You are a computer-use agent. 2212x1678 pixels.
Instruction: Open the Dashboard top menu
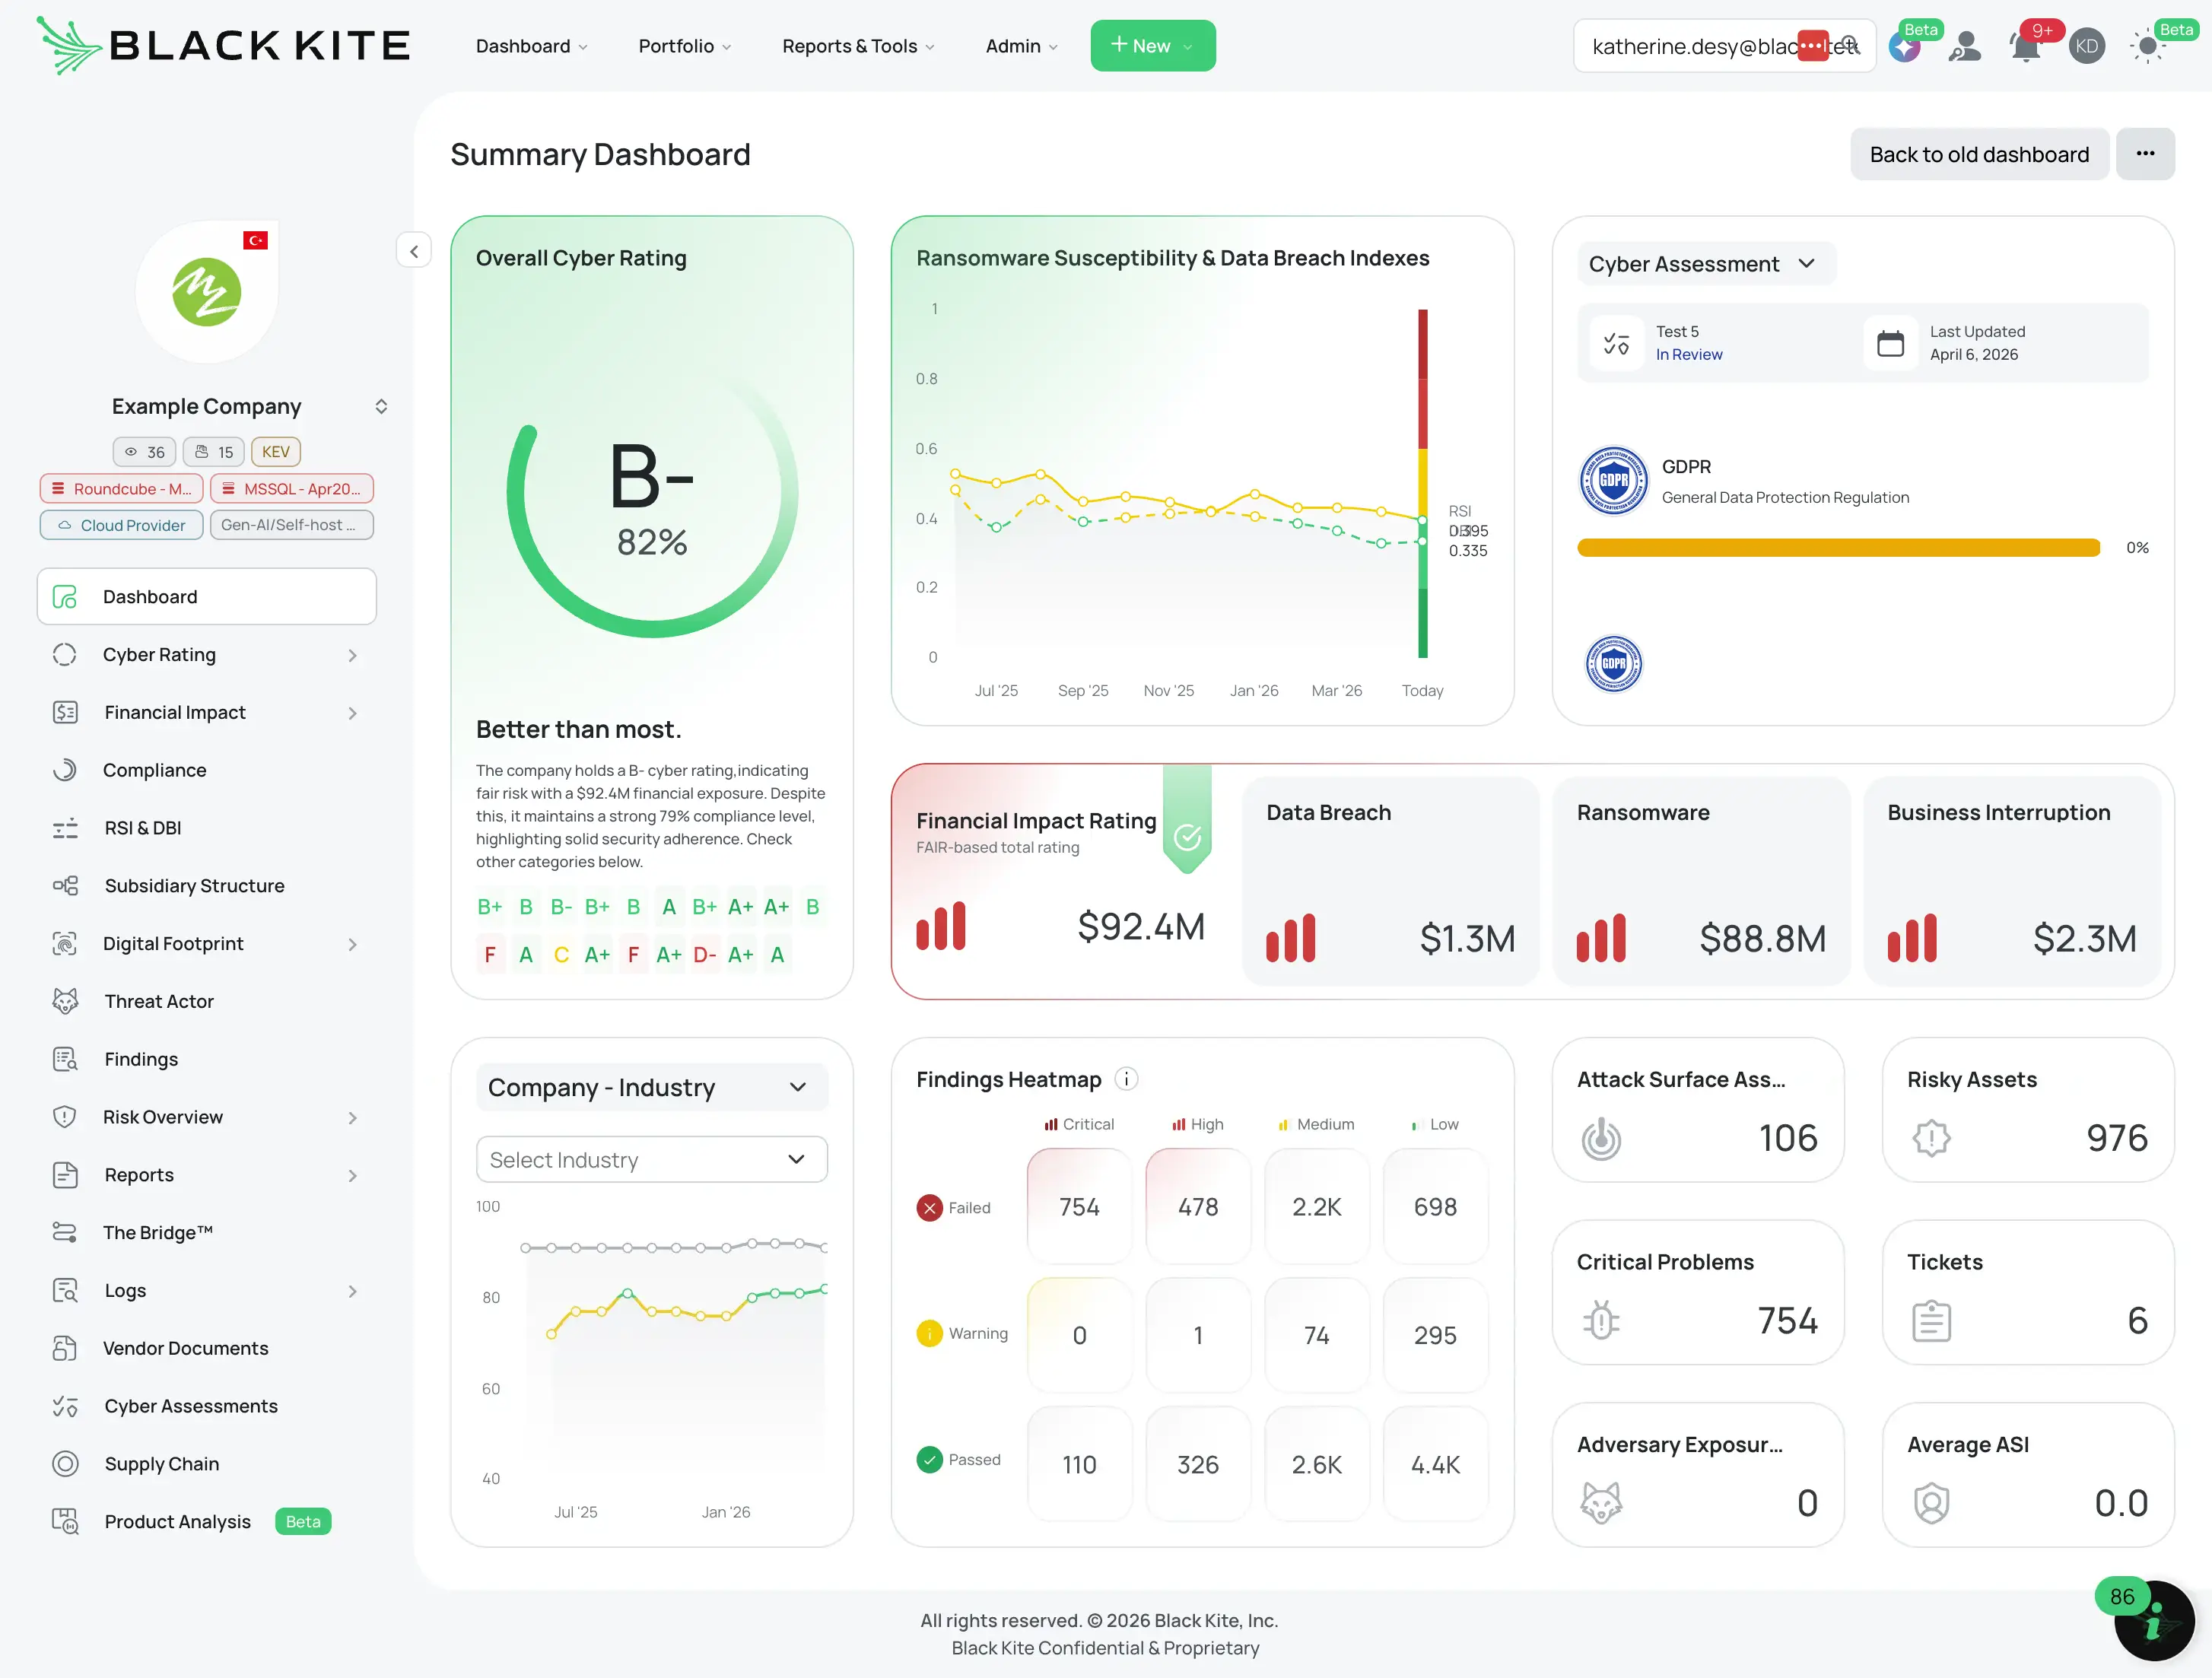pos(532,46)
